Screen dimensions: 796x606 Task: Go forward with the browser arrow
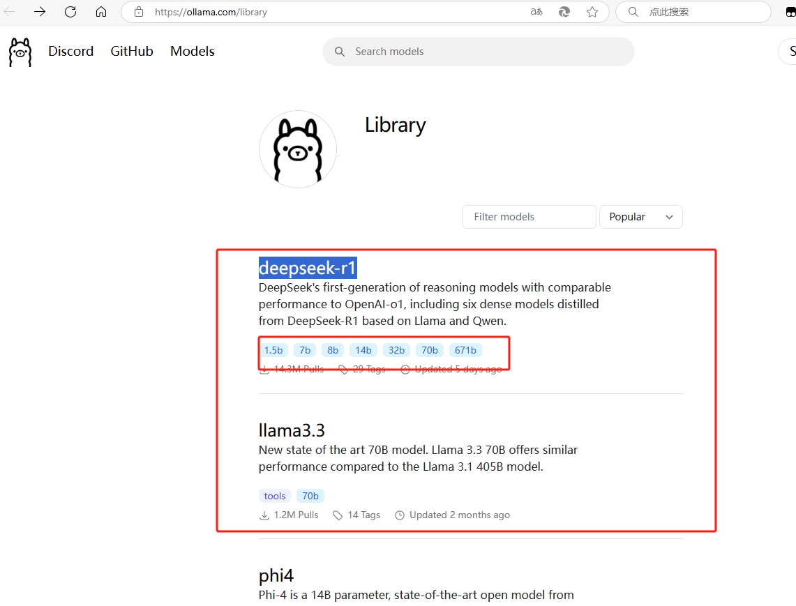click(x=40, y=12)
